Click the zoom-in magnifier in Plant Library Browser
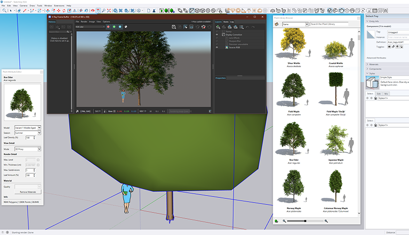This screenshot has height=235, width=409. click(326, 220)
